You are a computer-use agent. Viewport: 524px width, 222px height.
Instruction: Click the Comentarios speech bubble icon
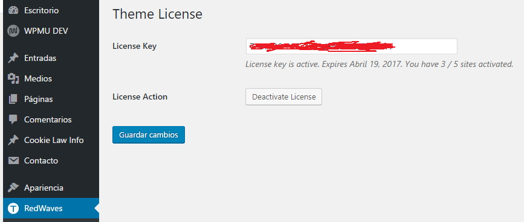click(13, 119)
